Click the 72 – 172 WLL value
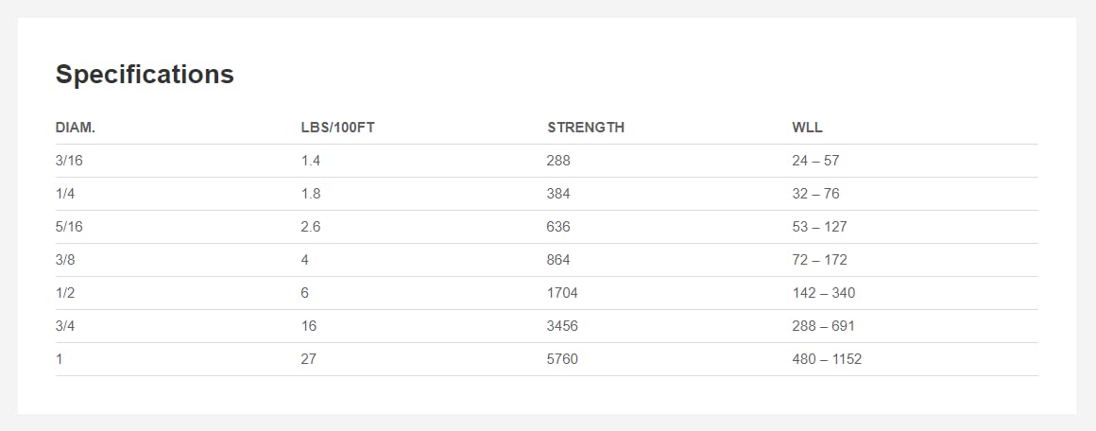This screenshot has width=1096, height=431. click(x=819, y=260)
